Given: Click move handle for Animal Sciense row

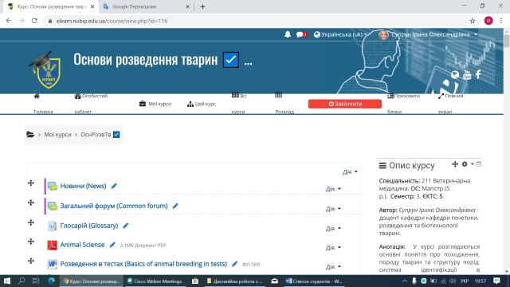Looking at the screenshot, I should 31,242.
